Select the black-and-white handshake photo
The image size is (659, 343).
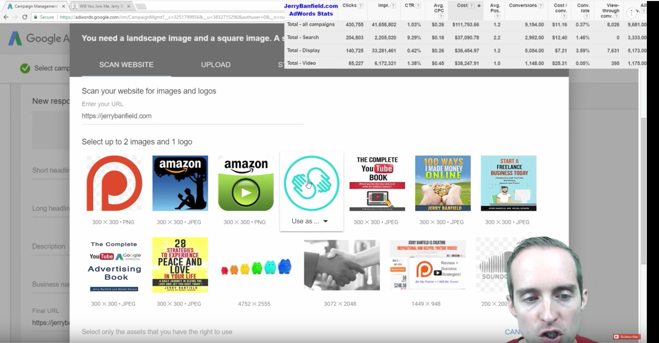[342, 265]
